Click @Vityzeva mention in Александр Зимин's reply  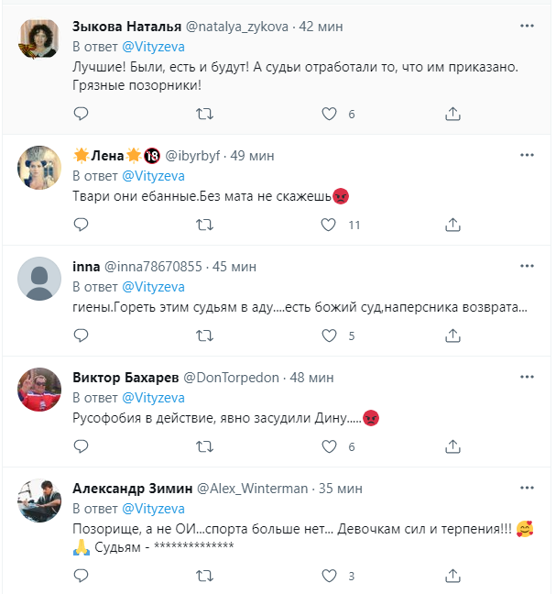click(x=154, y=508)
